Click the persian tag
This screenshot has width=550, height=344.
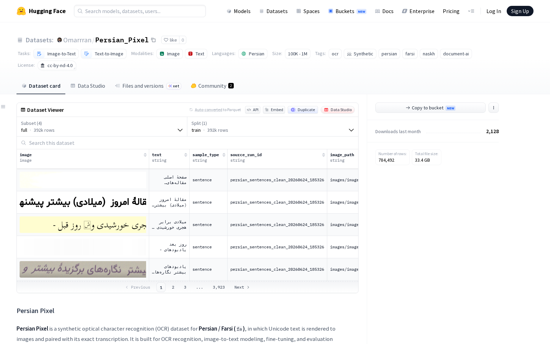click(x=389, y=54)
